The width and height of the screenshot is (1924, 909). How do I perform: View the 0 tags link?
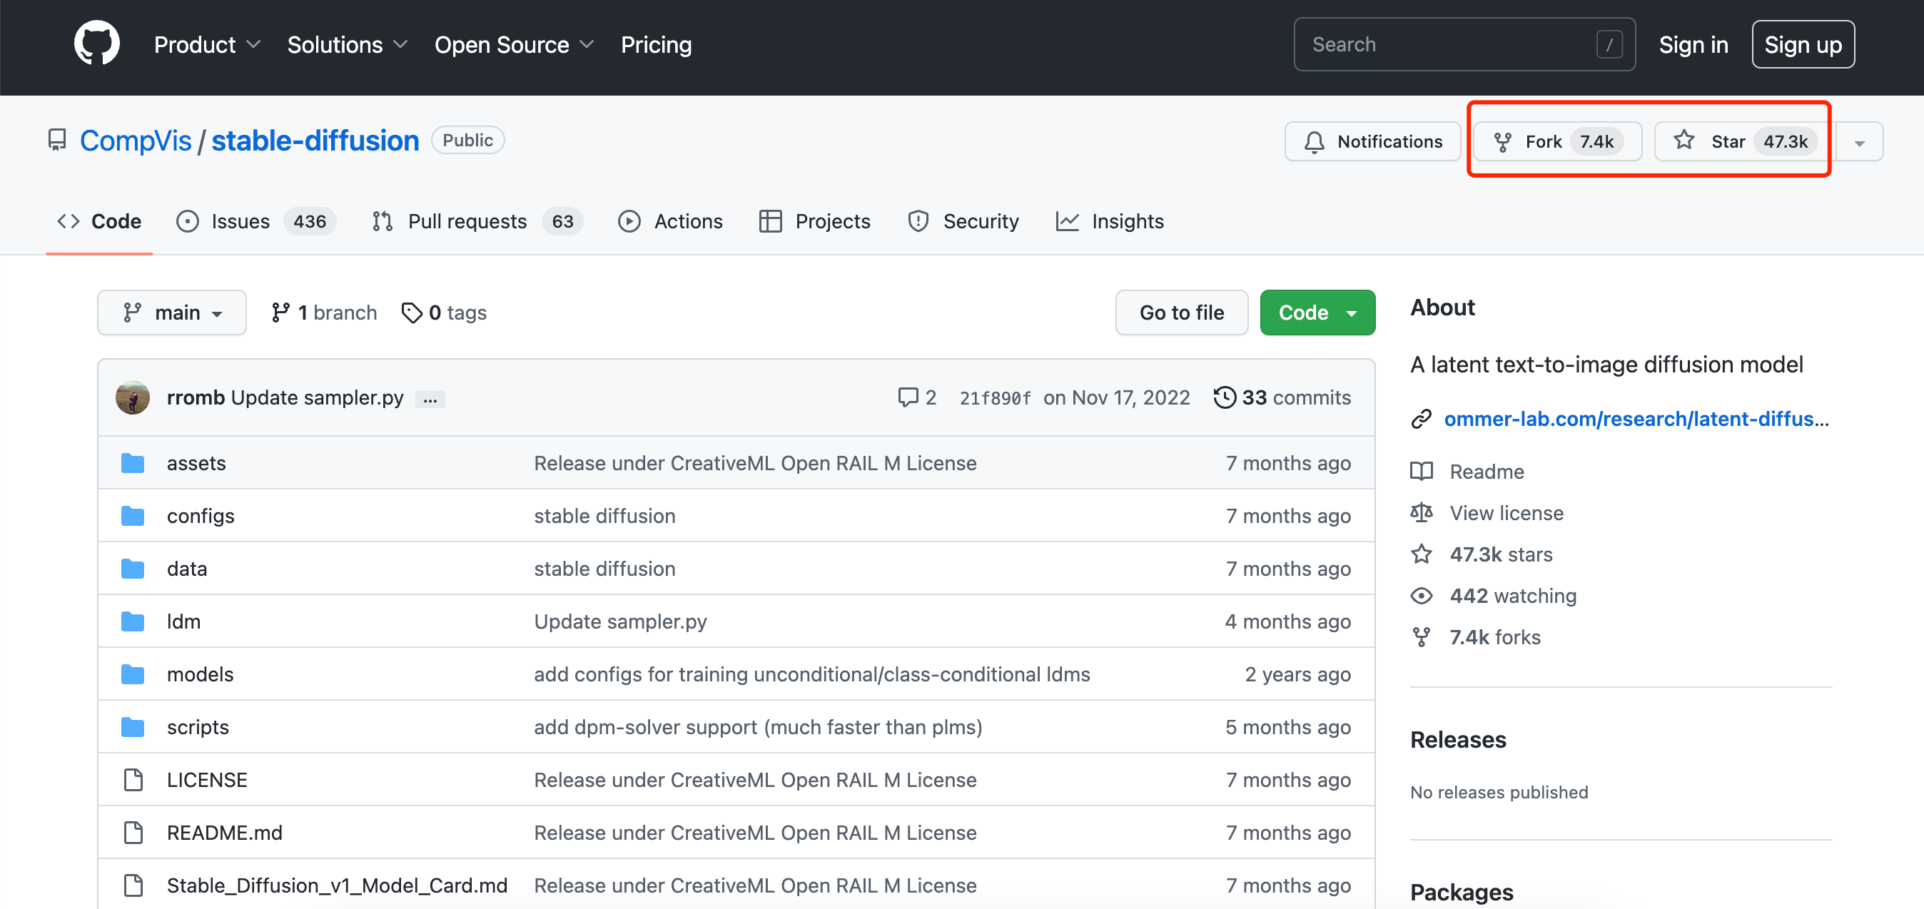tap(444, 313)
